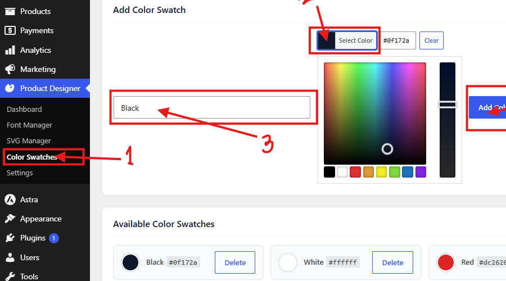
Task: Click the Marketing megaphone icon
Action: pos(10,69)
